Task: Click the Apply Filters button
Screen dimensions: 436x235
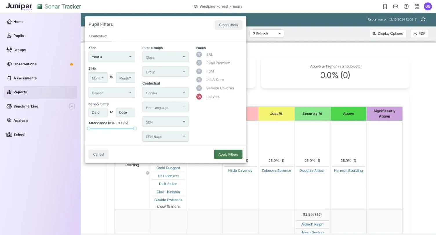Action: coord(228,154)
